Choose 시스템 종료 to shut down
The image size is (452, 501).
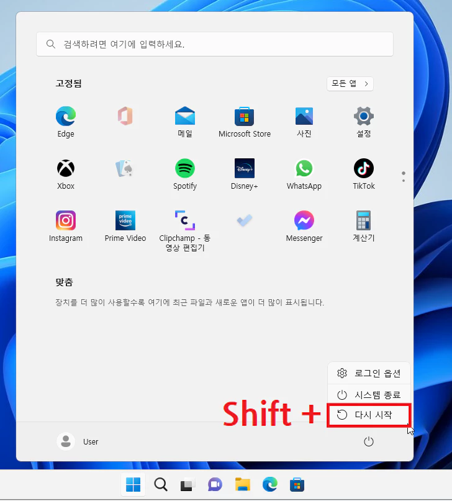369,395
